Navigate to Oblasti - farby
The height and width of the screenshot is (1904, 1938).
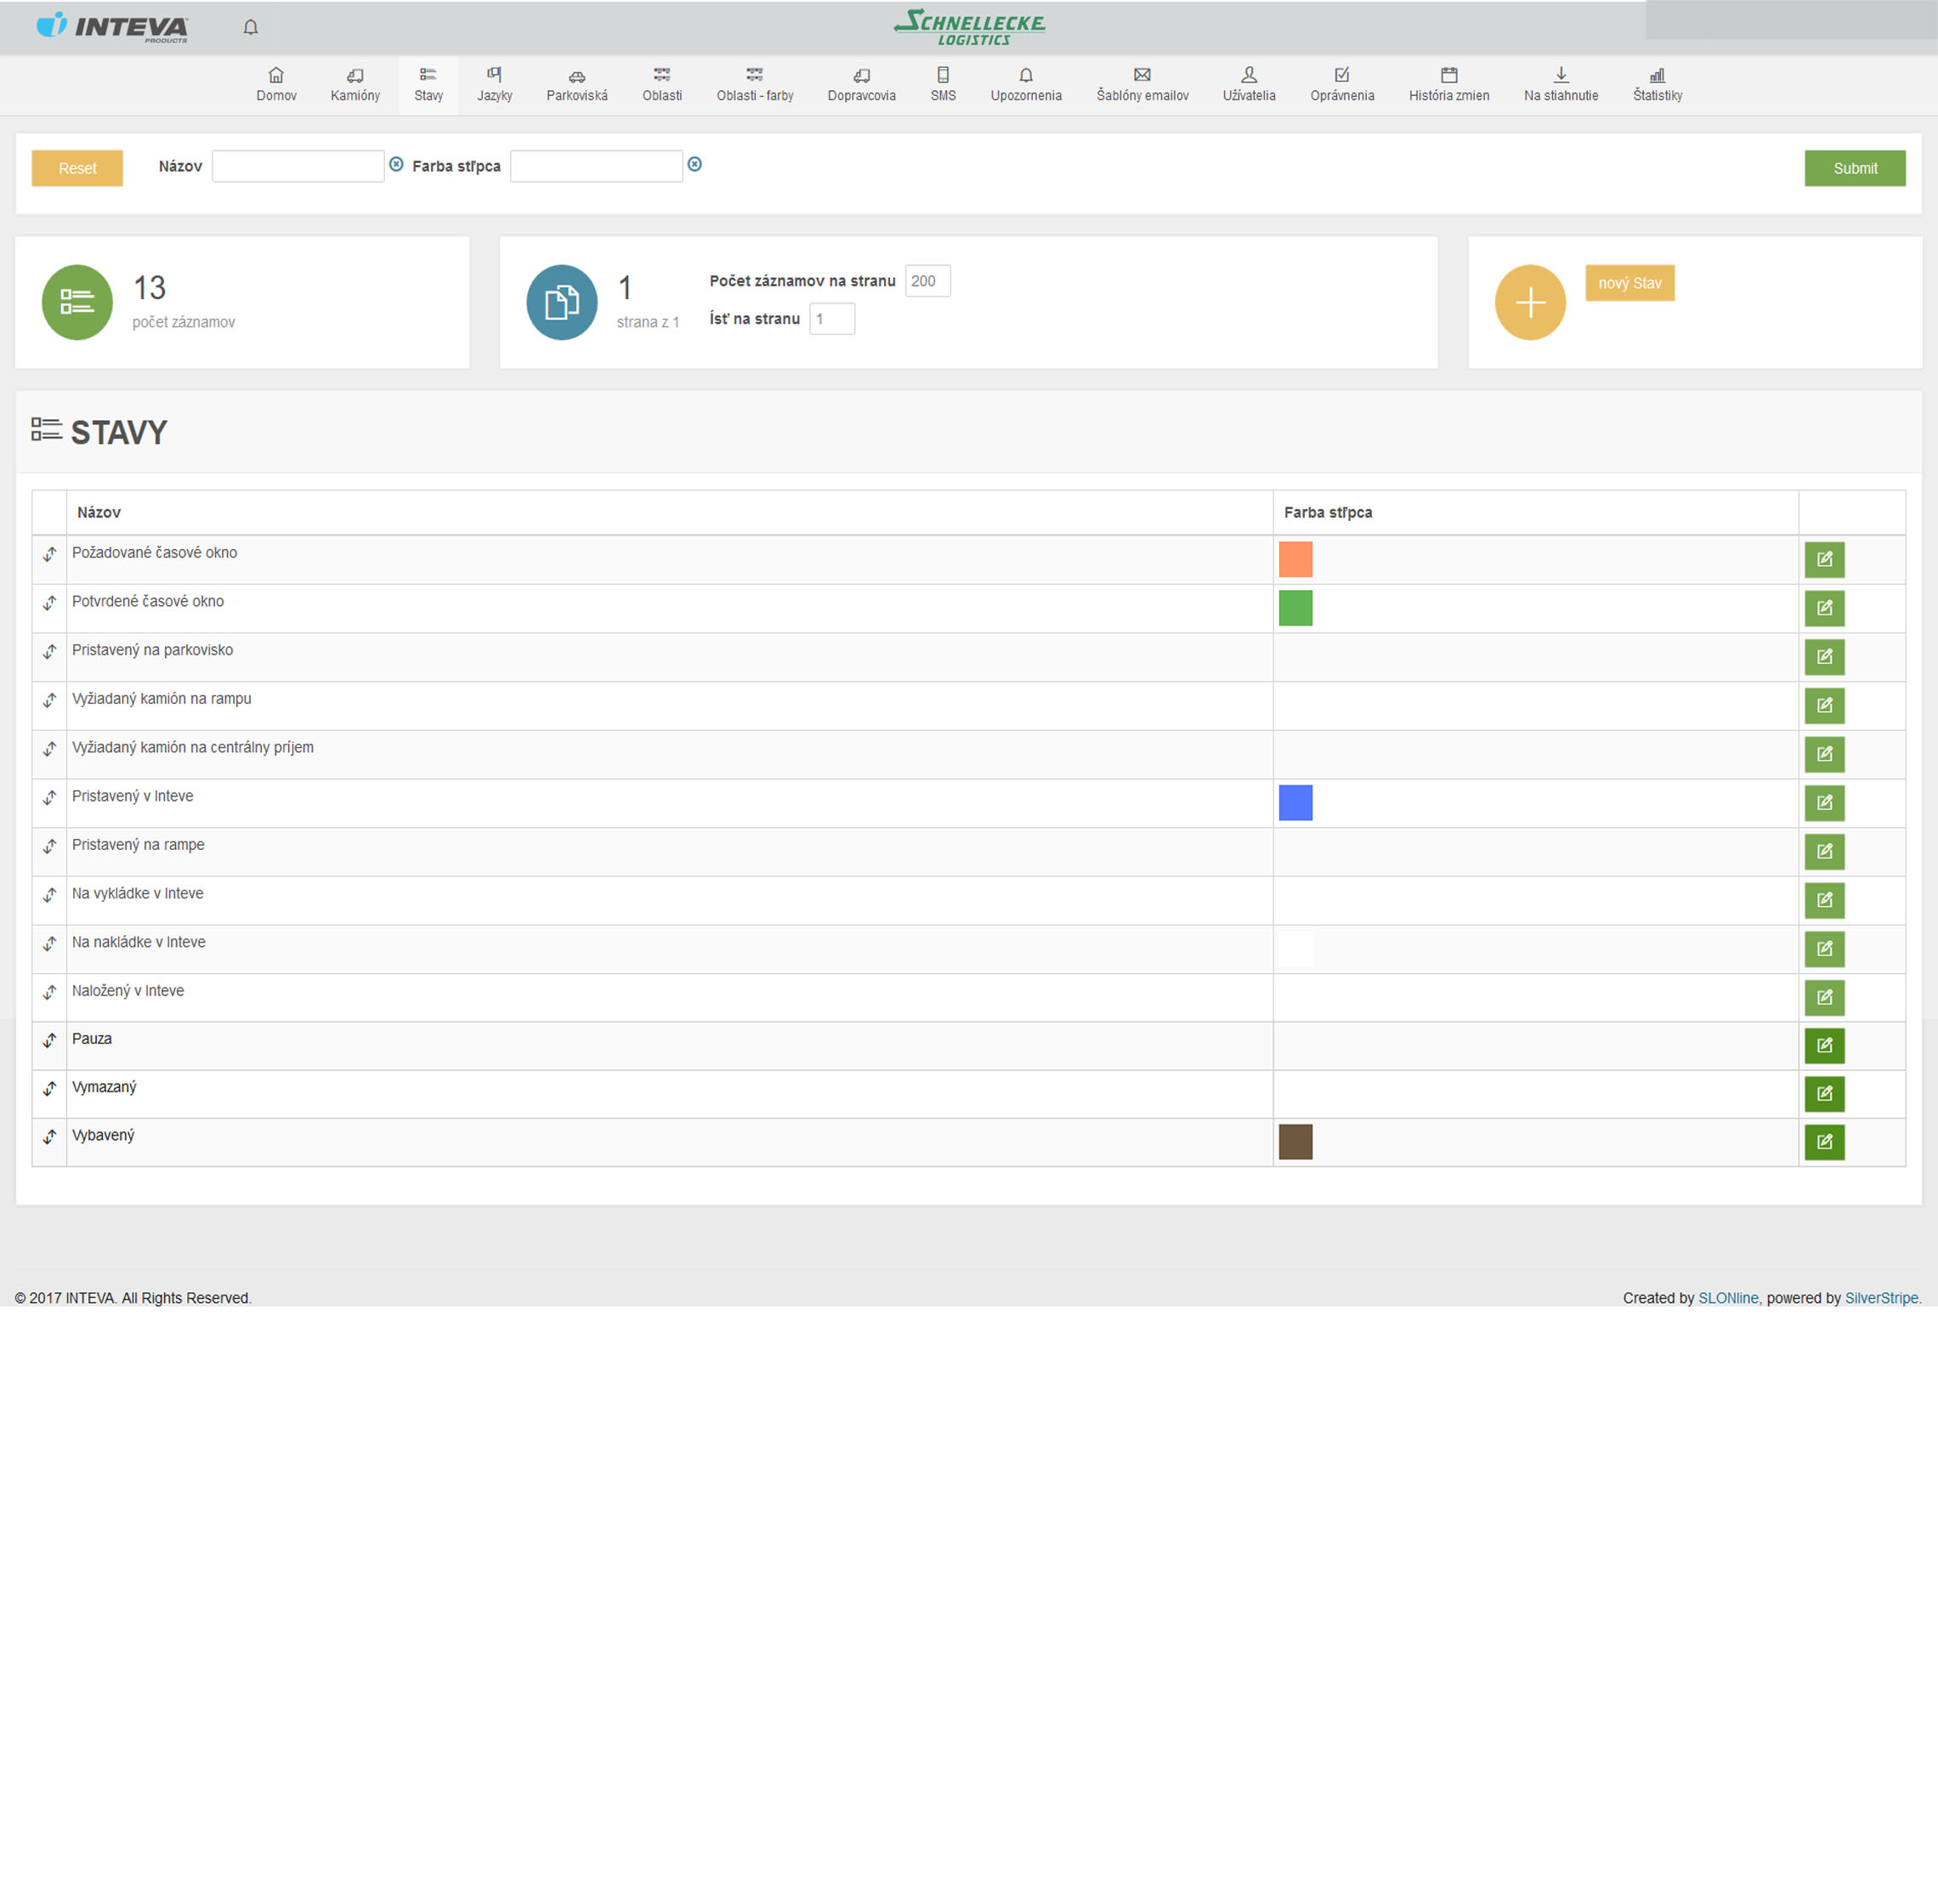coord(754,84)
